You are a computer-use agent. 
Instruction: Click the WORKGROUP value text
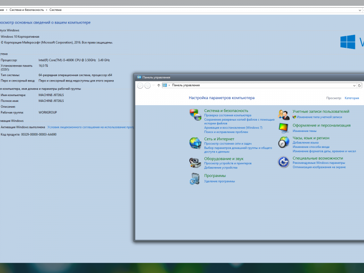click(48, 112)
